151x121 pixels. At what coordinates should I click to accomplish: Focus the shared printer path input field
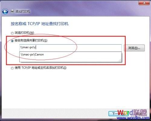[x=70, y=48]
